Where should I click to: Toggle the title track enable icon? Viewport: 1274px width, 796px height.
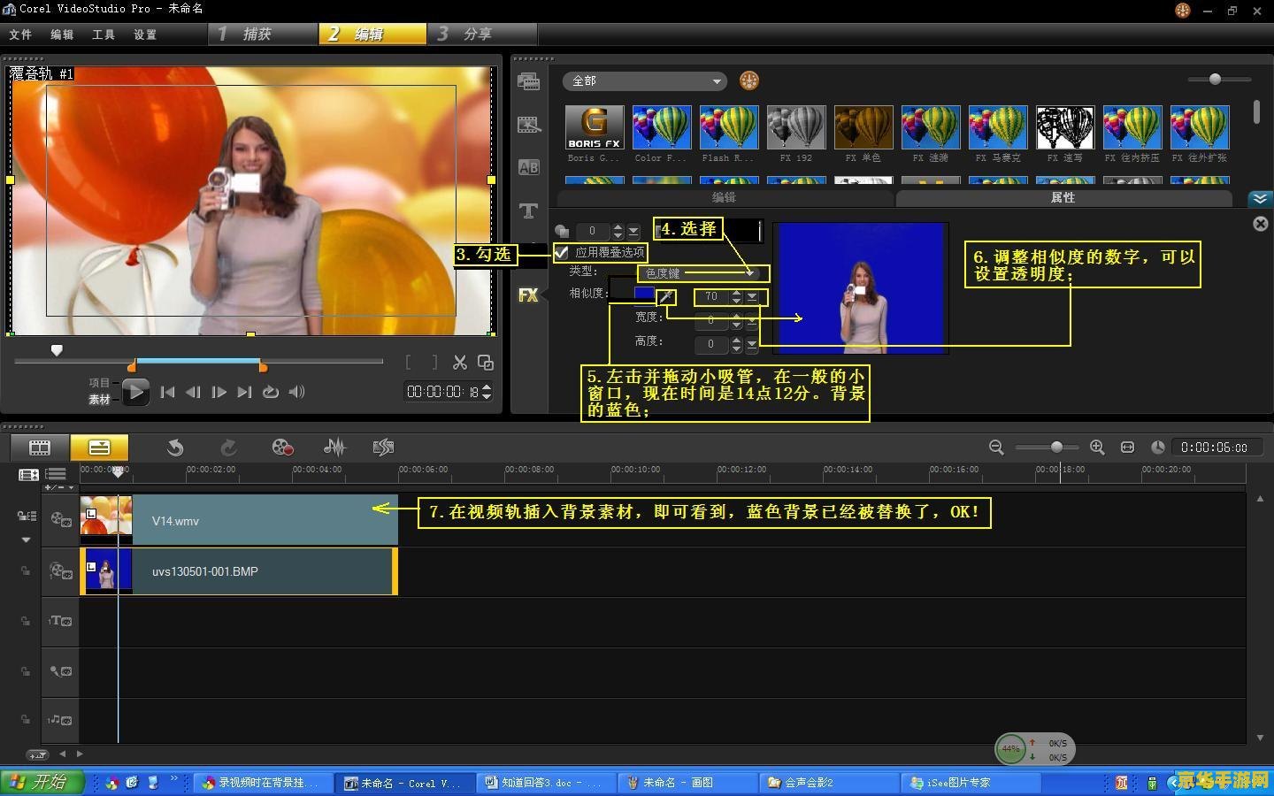61,621
